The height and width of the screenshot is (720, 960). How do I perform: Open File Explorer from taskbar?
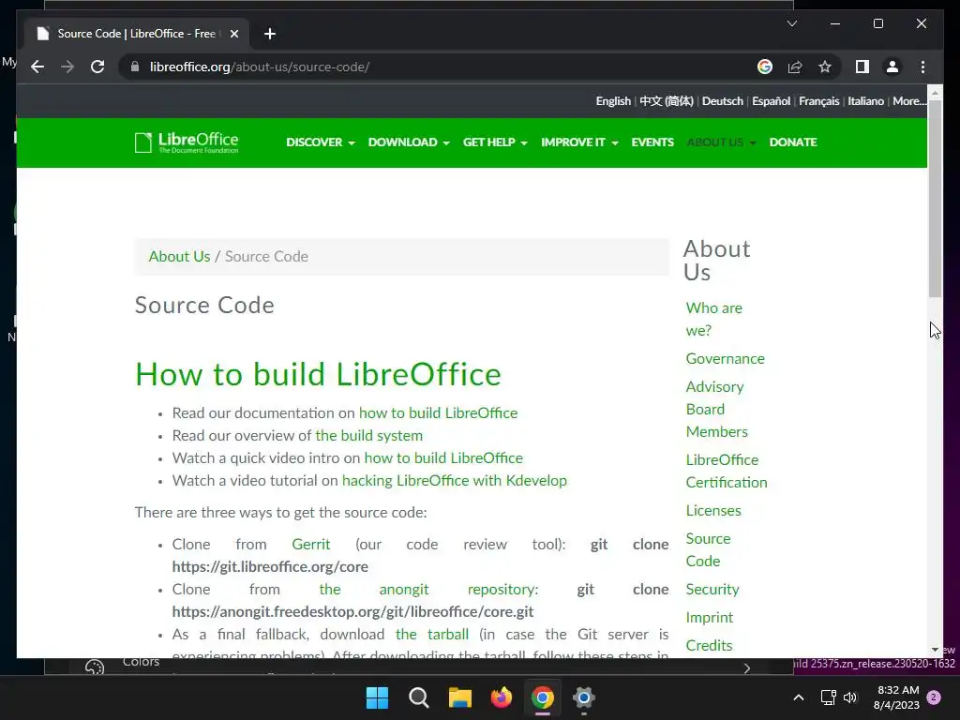pyautogui.click(x=459, y=697)
